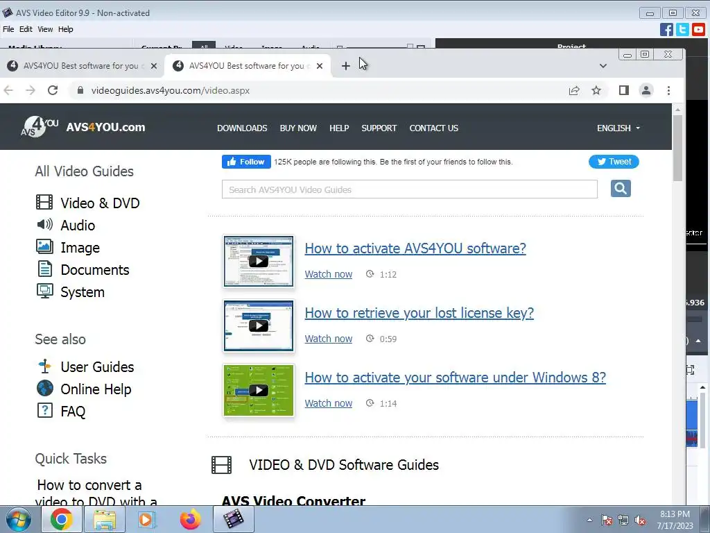This screenshot has height=533, width=710.
Task: Click the User Guides signpost icon
Action: [44, 366]
